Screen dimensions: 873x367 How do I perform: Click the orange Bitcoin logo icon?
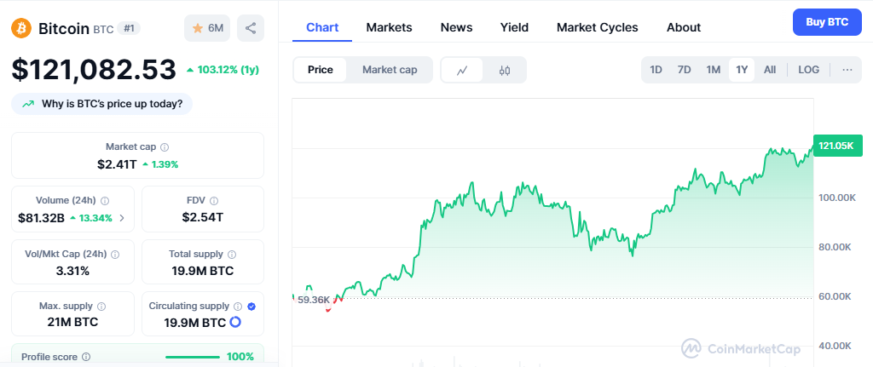(21, 28)
